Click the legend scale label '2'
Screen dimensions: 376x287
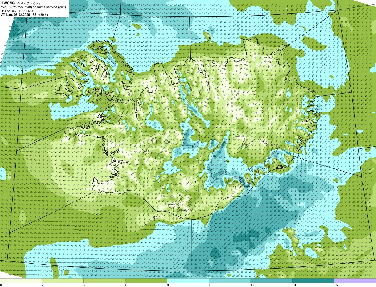coord(43,285)
